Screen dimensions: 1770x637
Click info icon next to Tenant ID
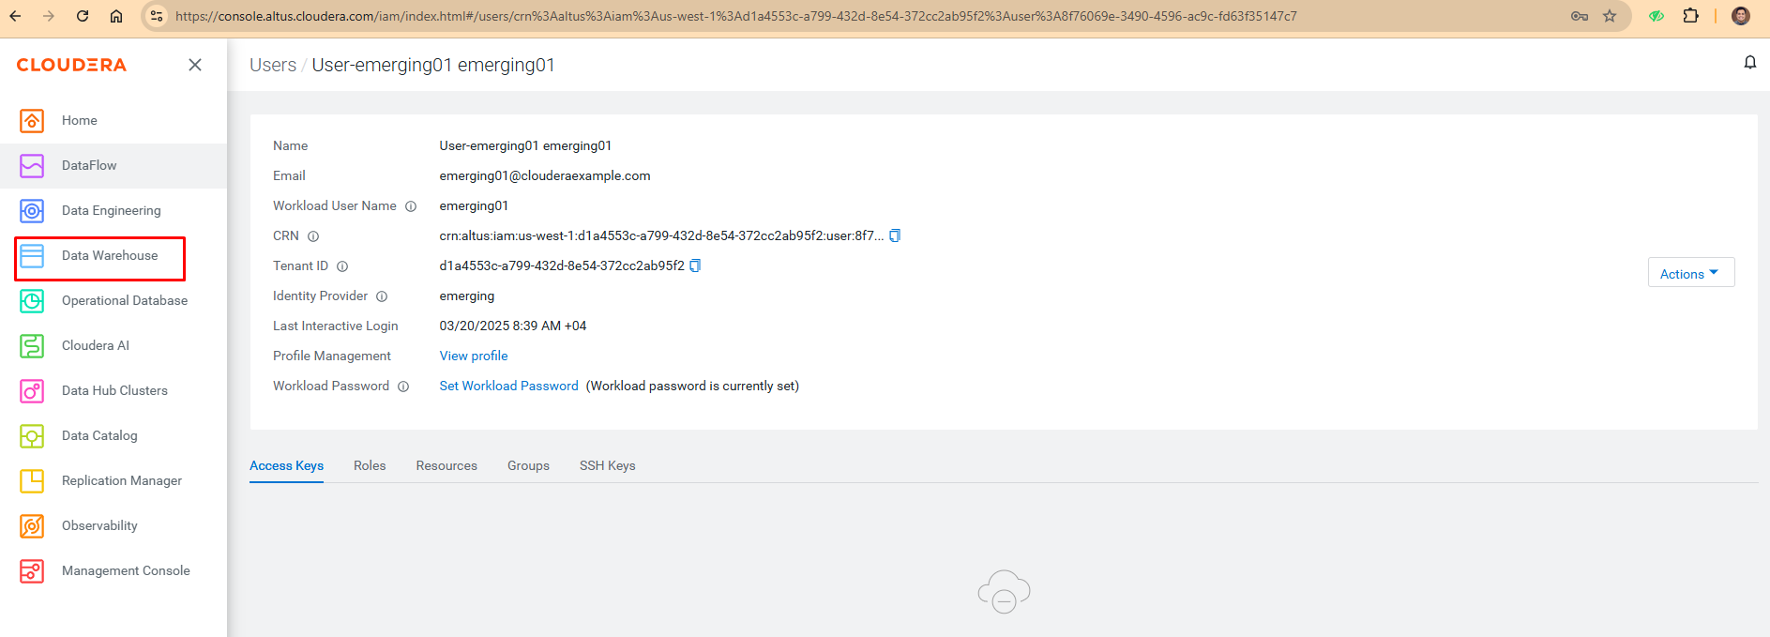(342, 266)
